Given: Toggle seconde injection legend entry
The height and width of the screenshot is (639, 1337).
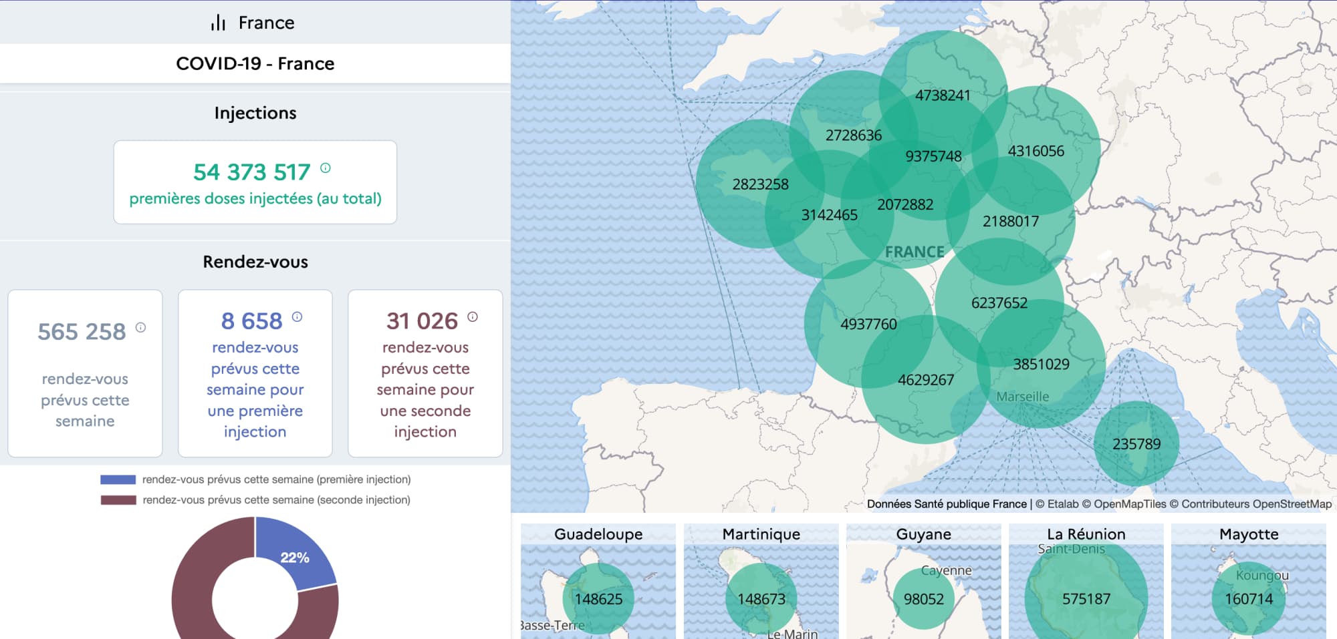Looking at the screenshot, I should tap(276, 500).
